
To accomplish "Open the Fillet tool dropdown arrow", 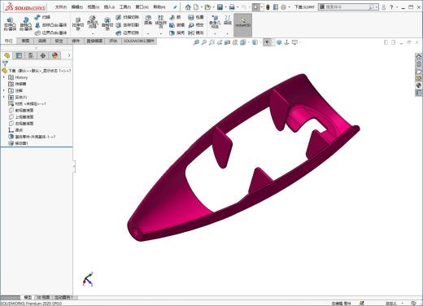I will pyautogui.click(x=148, y=33).
